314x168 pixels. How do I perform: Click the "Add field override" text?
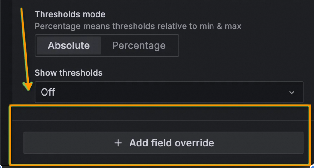[x=172, y=143]
